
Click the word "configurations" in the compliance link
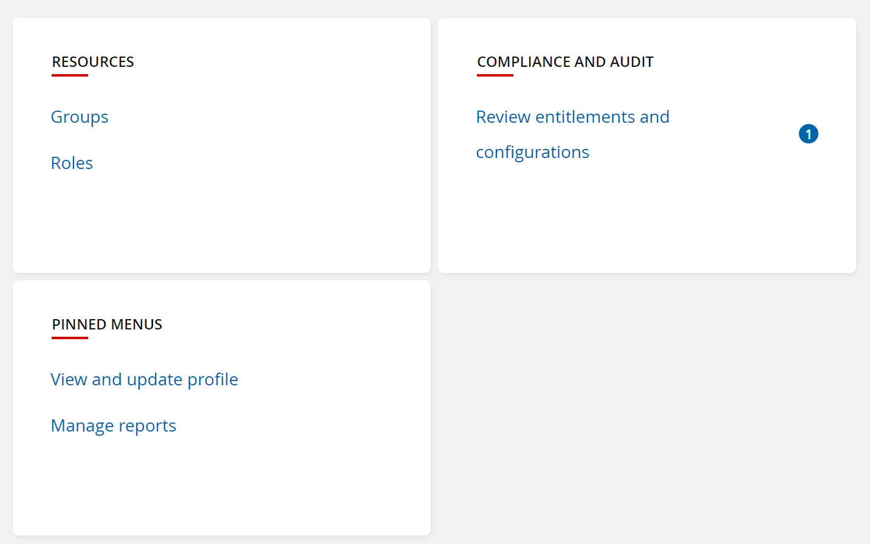click(532, 152)
